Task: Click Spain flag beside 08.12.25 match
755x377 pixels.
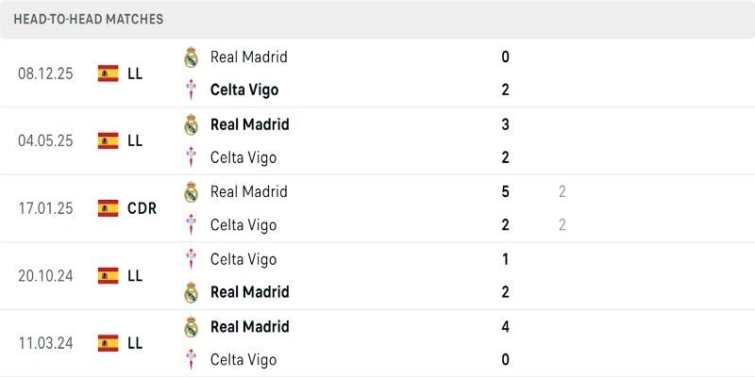Action: [x=109, y=74]
